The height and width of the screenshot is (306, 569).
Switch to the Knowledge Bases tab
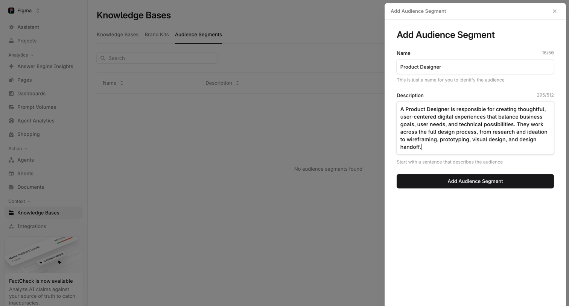pyautogui.click(x=117, y=35)
